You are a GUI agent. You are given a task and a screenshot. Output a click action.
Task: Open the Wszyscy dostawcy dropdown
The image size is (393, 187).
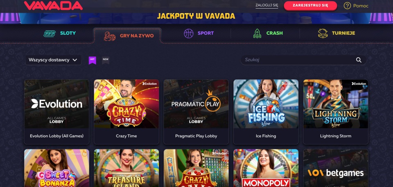pyautogui.click(x=53, y=60)
